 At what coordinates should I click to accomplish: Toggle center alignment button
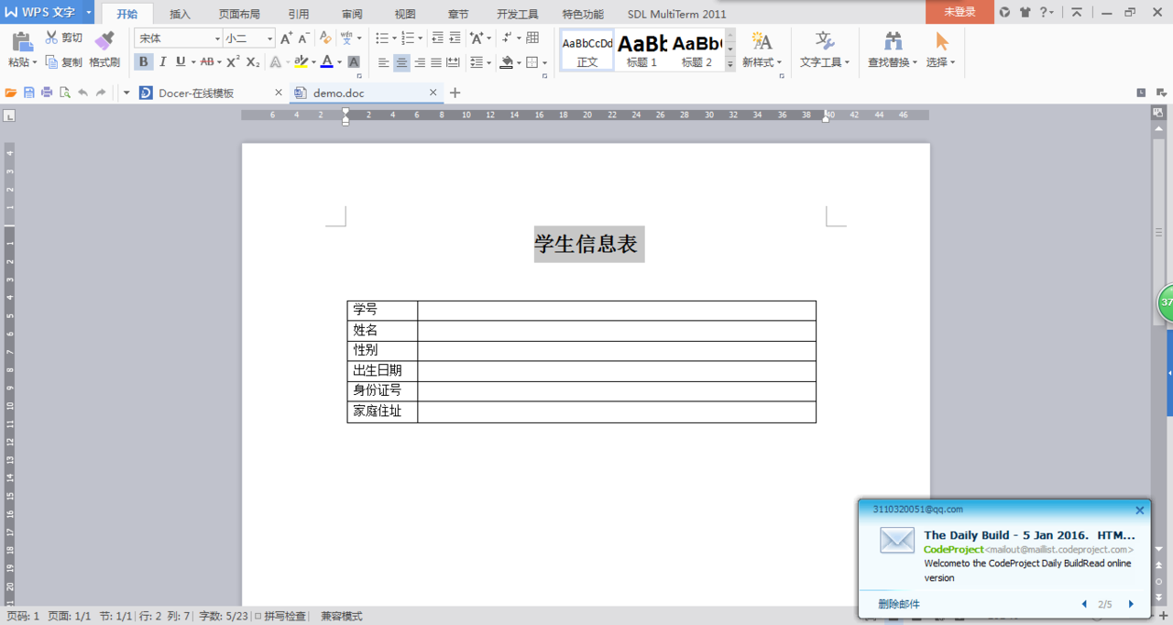pyautogui.click(x=401, y=62)
